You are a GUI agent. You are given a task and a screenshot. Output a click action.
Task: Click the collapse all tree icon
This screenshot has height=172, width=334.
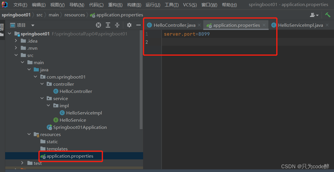tap(117, 25)
